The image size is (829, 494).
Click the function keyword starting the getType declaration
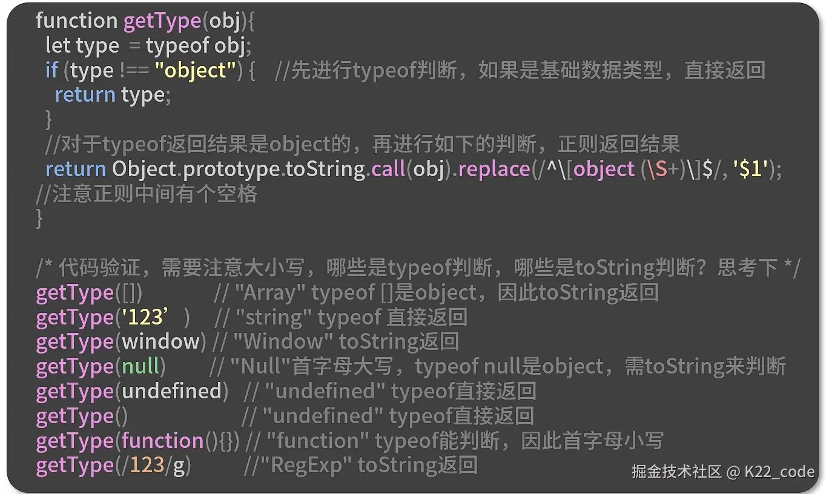click(x=76, y=21)
